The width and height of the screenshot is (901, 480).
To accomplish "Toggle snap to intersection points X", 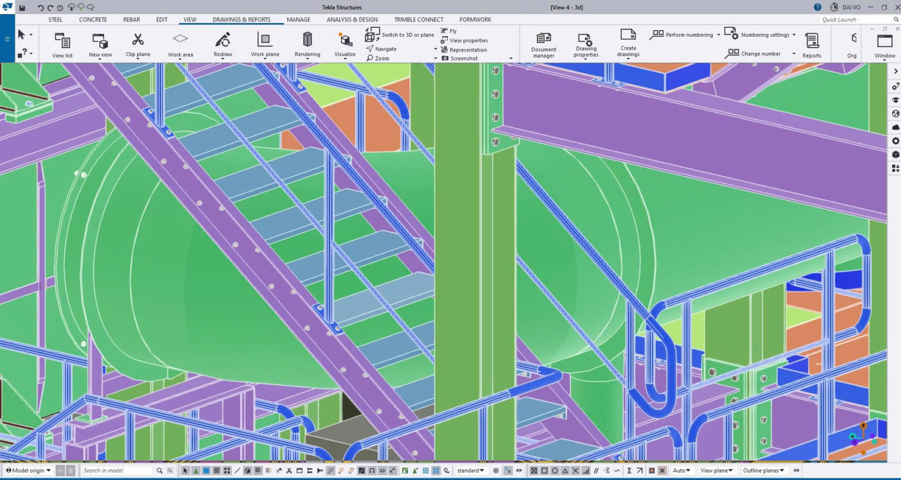I will (x=576, y=470).
